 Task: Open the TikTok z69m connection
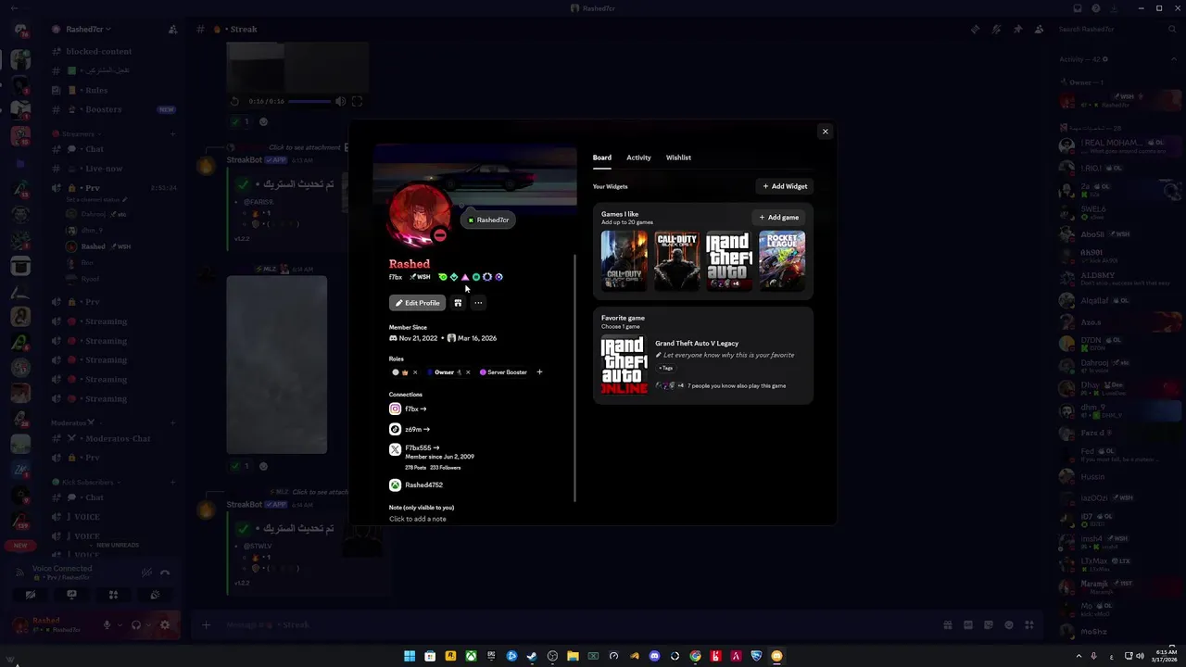tap(410, 429)
